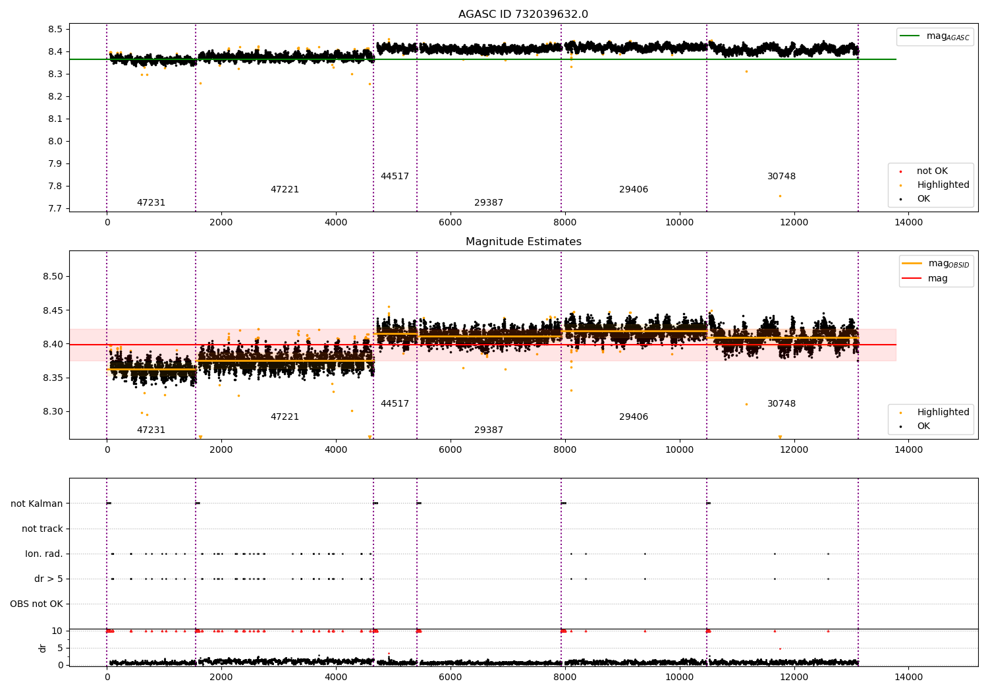Select the 8.0 y-axis tick label

tap(55, 142)
